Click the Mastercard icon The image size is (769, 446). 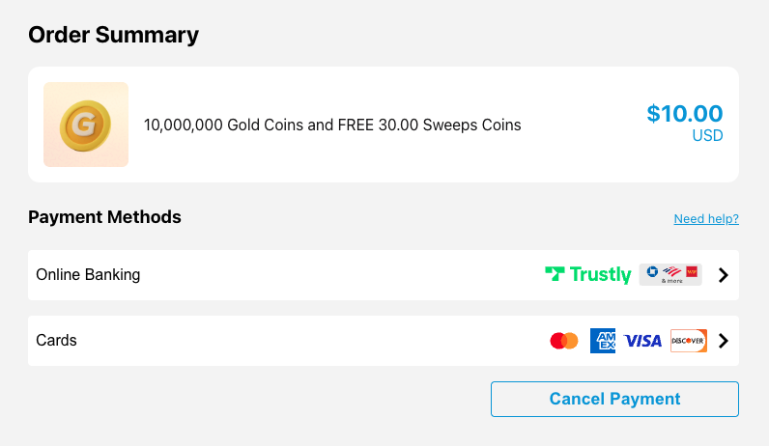click(x=564, y=341)
